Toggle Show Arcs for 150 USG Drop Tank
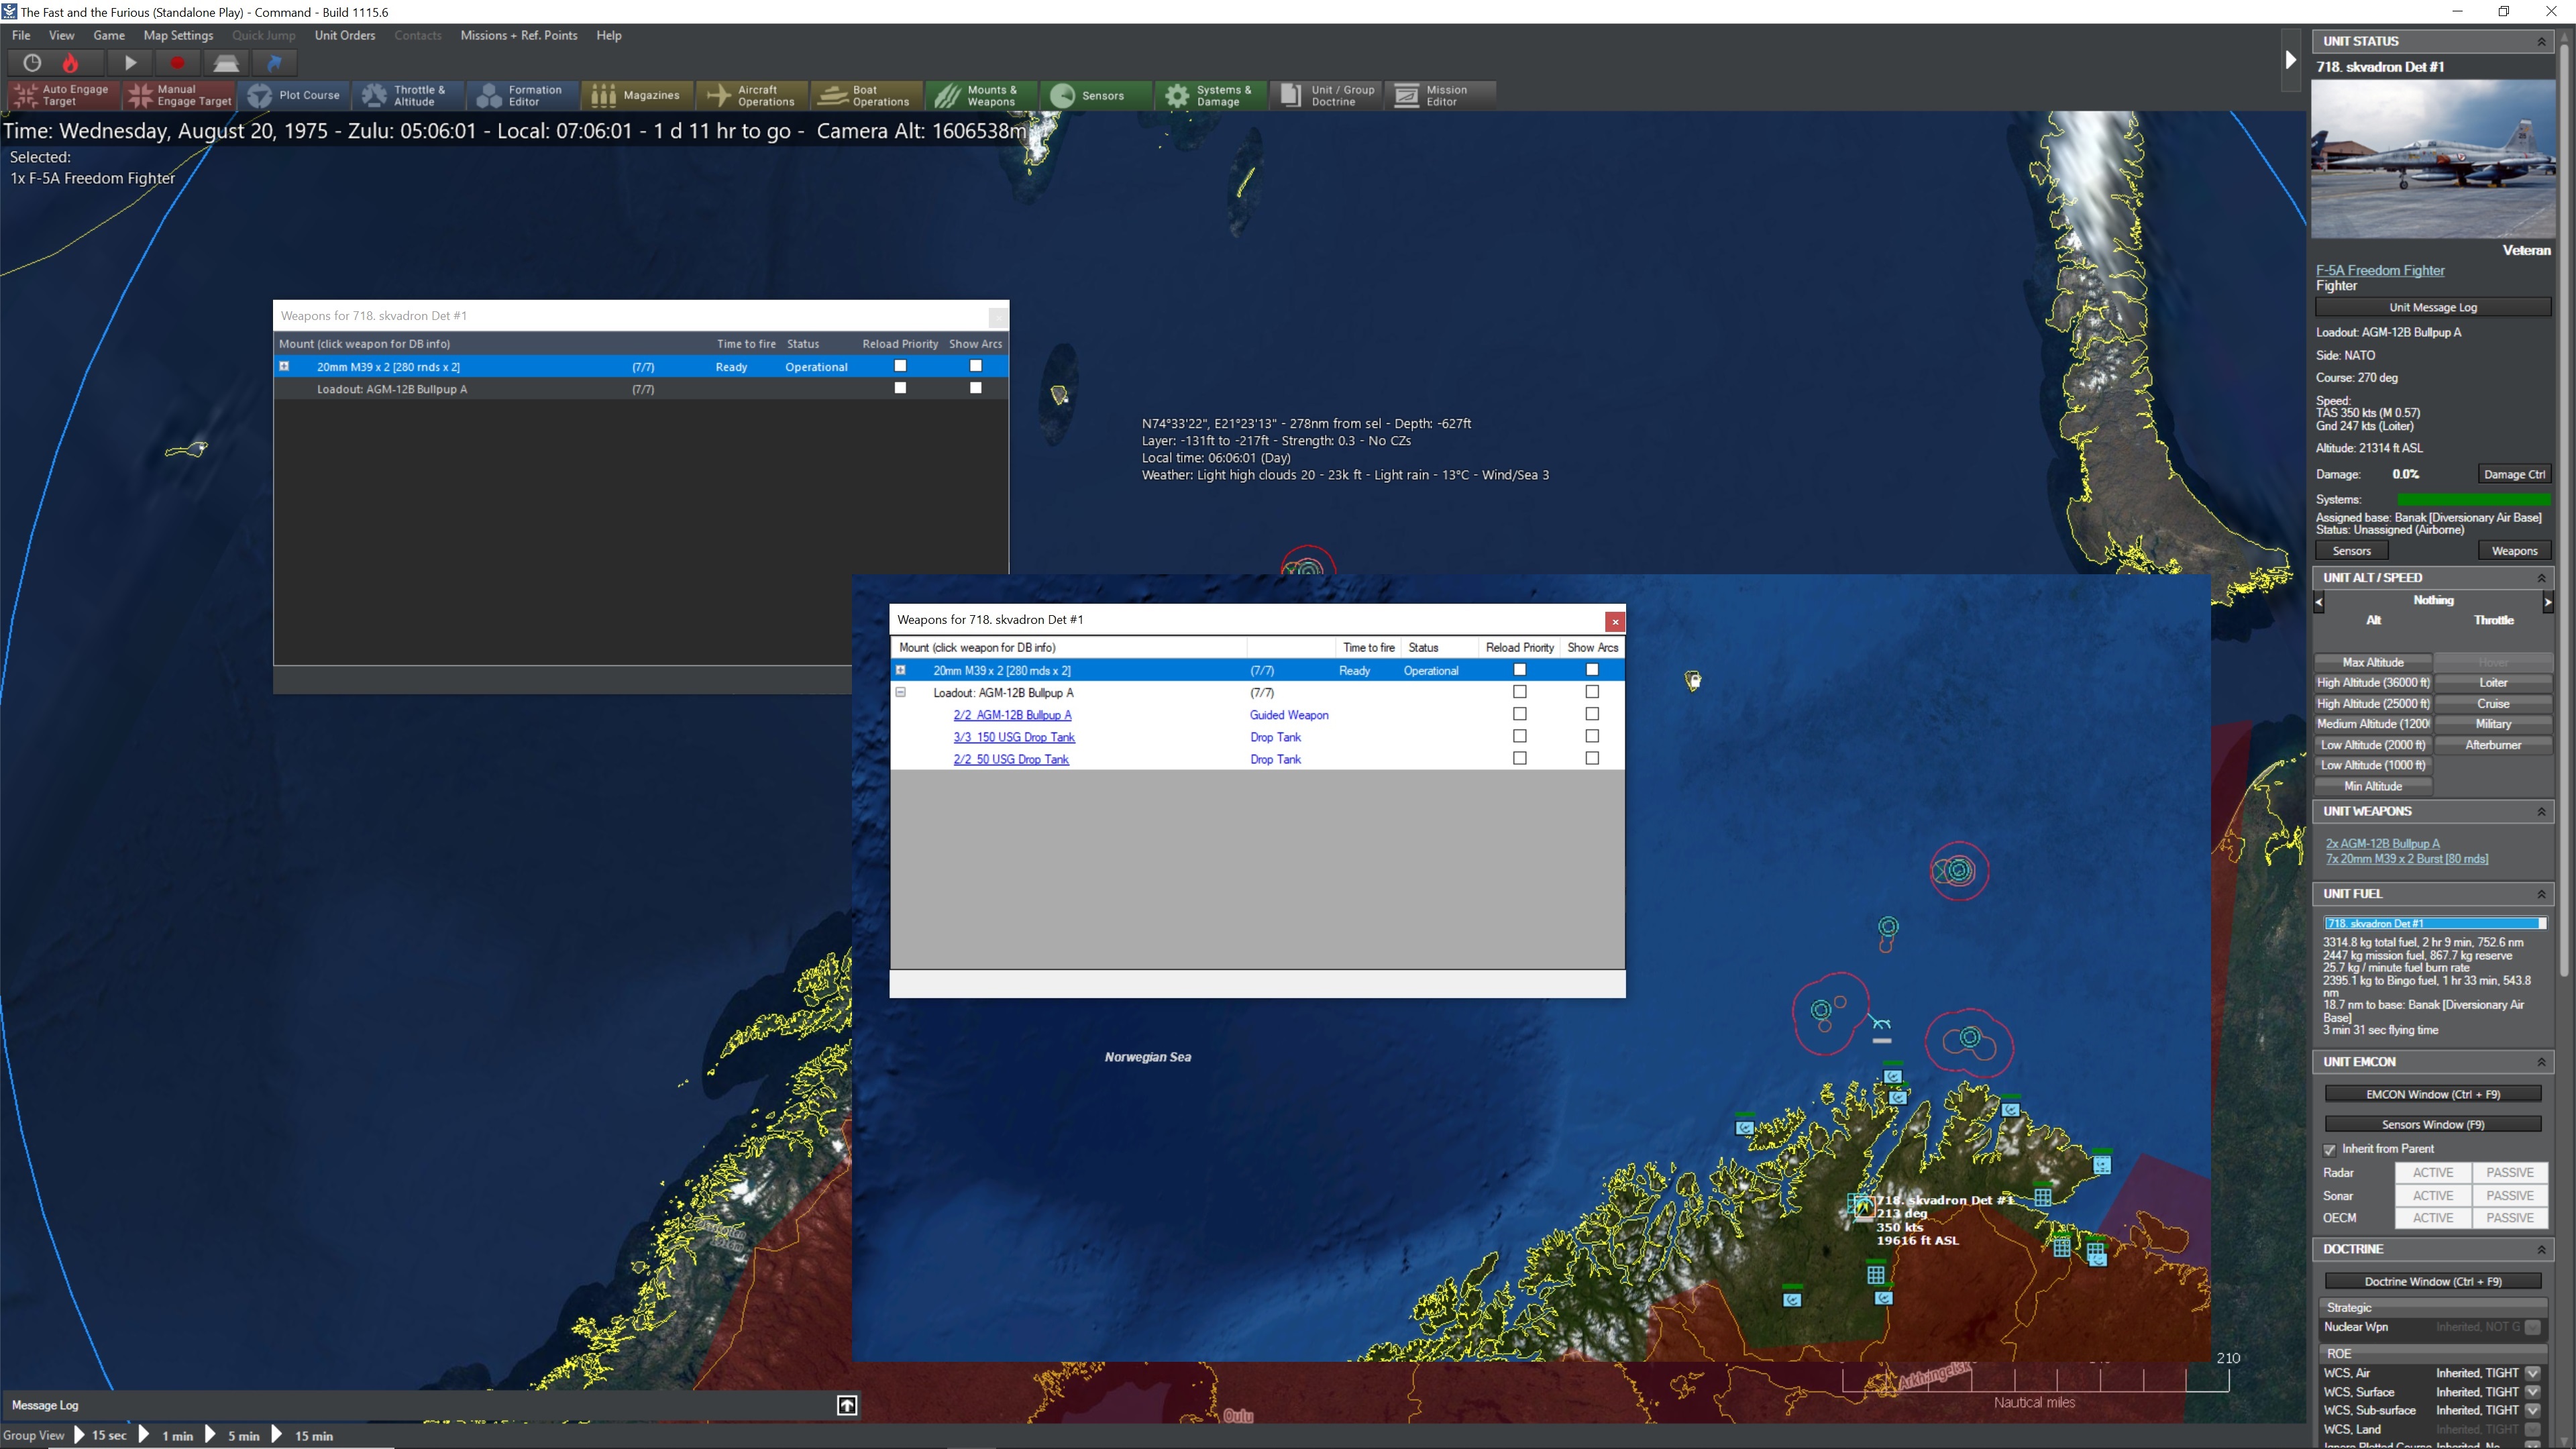This screenshot has width=2576, height=1449. [1592, 736]
